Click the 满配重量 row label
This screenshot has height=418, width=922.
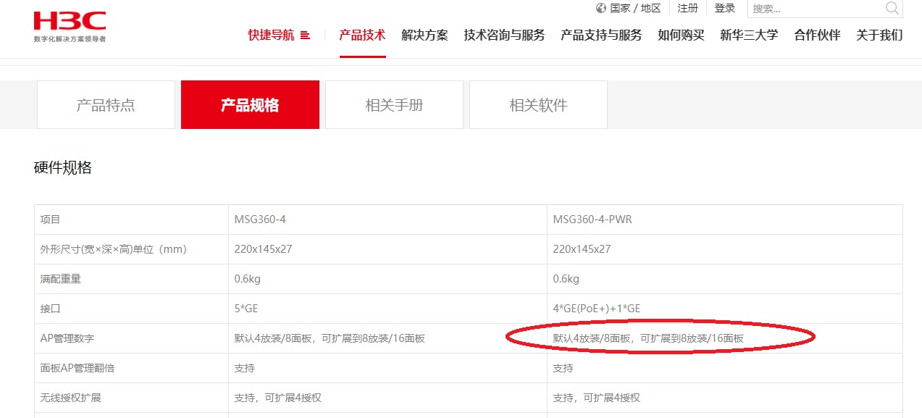tap(61, 279)
